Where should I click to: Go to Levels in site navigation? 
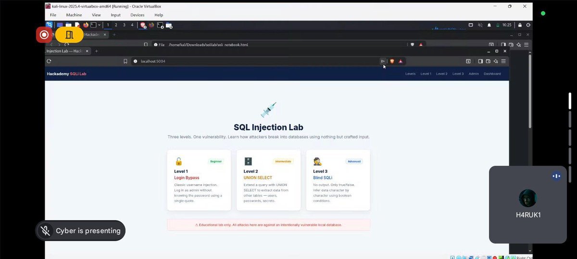click(x=410, y=74)
